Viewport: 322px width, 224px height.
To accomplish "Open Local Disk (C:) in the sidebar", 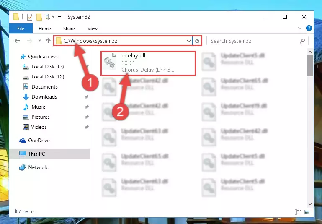I will [x=47, y=67].
